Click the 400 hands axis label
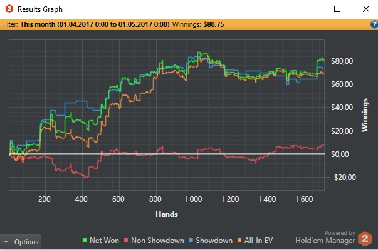Screen dimensions: 378x250 (x=81, y=199)
